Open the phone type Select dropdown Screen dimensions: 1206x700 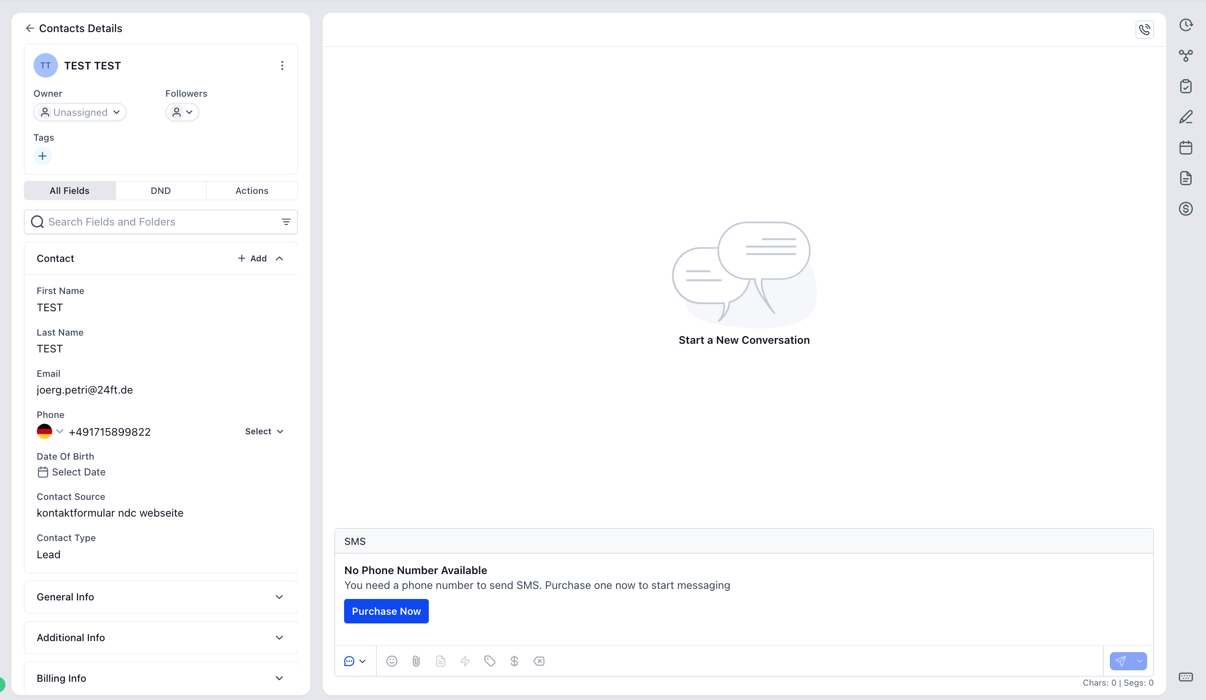pyautogui.click(x=264, y=431)
